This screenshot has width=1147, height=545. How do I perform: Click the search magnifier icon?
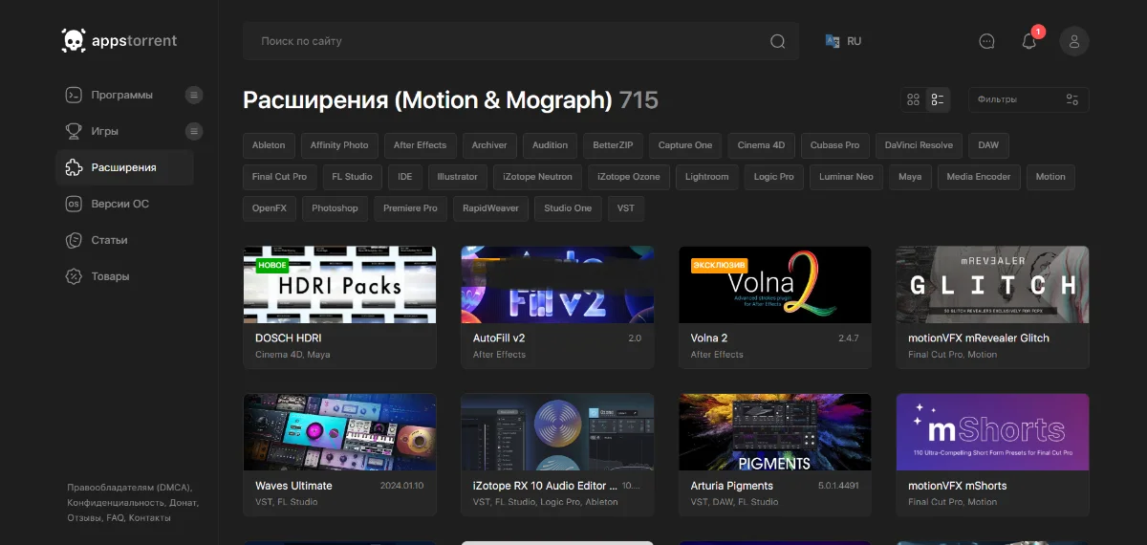[778, 41]
